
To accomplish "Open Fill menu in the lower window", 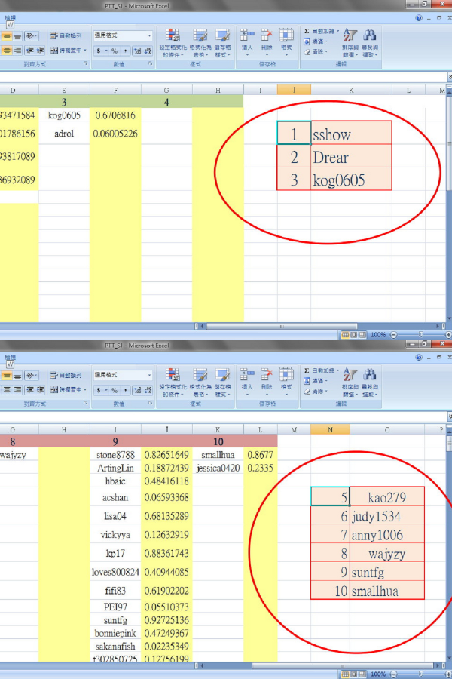I will (x=315, y=381).
